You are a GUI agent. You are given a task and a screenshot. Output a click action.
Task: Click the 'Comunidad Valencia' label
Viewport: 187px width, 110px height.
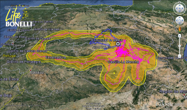point(171,58)
